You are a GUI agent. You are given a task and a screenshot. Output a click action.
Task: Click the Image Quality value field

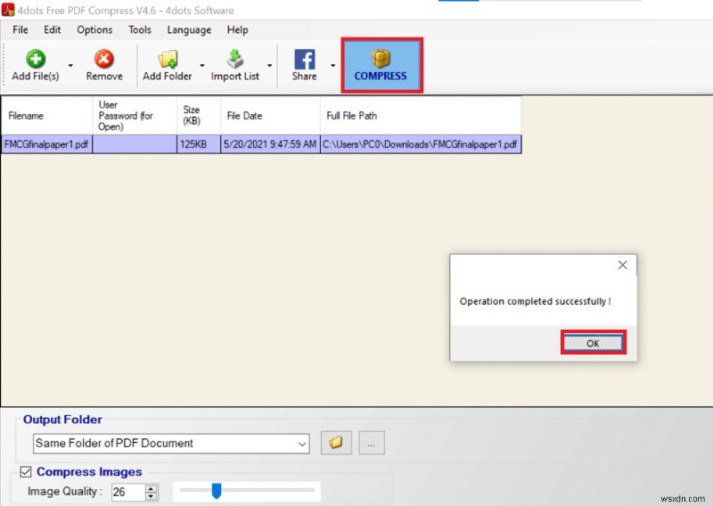click(x=128, y=492)
